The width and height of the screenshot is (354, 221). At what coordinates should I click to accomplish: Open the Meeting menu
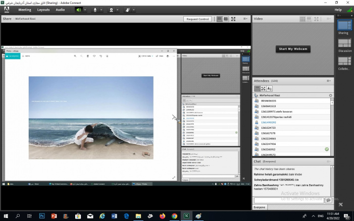tap(24, 10)
